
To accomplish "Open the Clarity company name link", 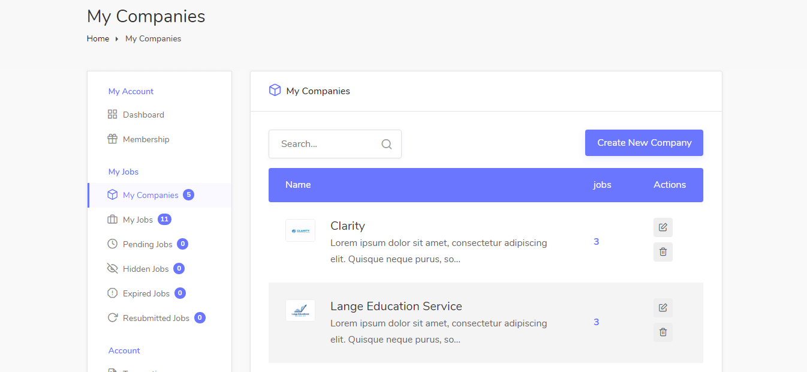I will 348,226.
